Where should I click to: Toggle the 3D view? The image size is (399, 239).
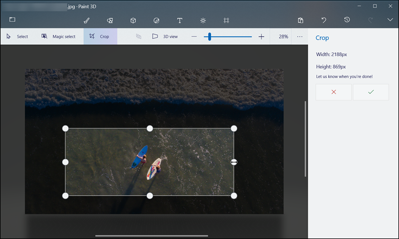(165, 36)
